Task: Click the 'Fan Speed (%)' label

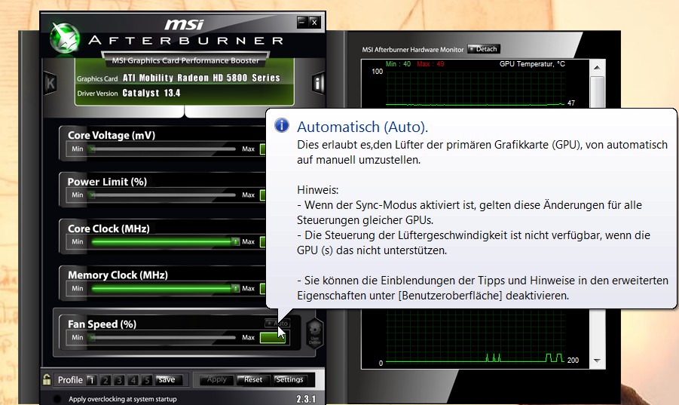Action: pyautogui.click(x=102, y=324)
